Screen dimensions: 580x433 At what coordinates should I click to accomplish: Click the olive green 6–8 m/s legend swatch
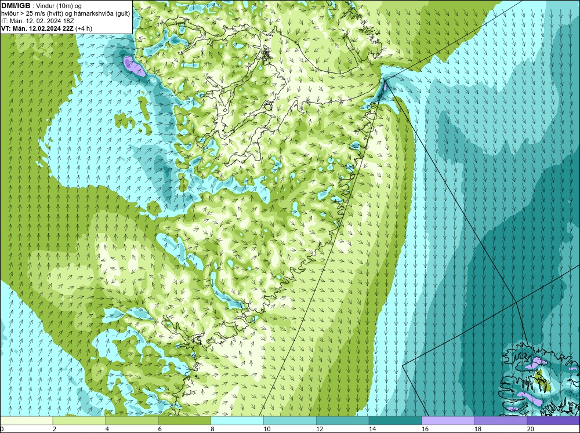(184, 420)
